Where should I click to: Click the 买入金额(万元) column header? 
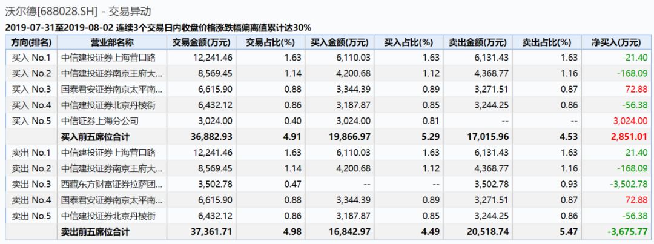[340, 42]
